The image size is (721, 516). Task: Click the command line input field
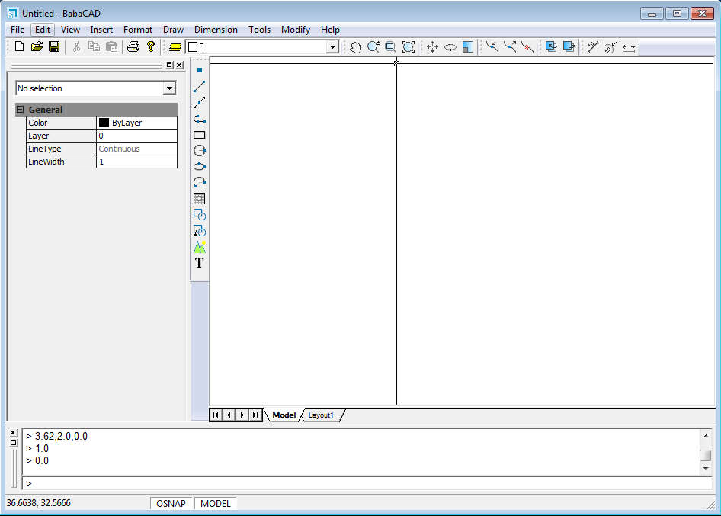(366, 483)
